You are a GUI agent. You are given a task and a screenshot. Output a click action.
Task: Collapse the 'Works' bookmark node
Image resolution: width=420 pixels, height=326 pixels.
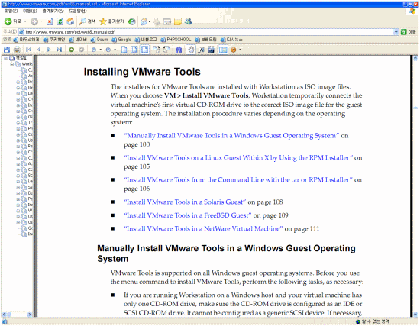(x=11, y=64)
